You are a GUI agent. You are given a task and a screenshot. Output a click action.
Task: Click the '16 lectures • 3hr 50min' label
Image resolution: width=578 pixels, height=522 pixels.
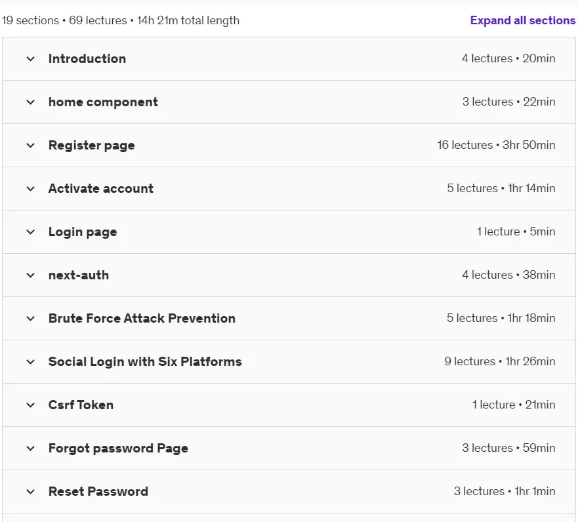coord(496,145)
